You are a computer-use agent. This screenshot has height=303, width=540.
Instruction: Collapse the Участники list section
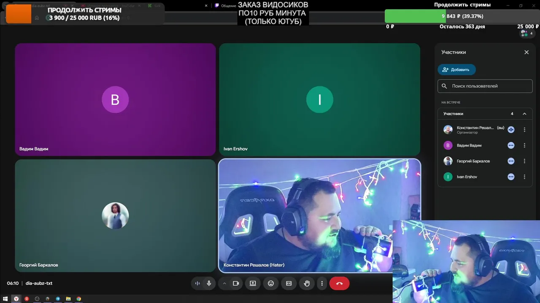[x=524, y=114]
